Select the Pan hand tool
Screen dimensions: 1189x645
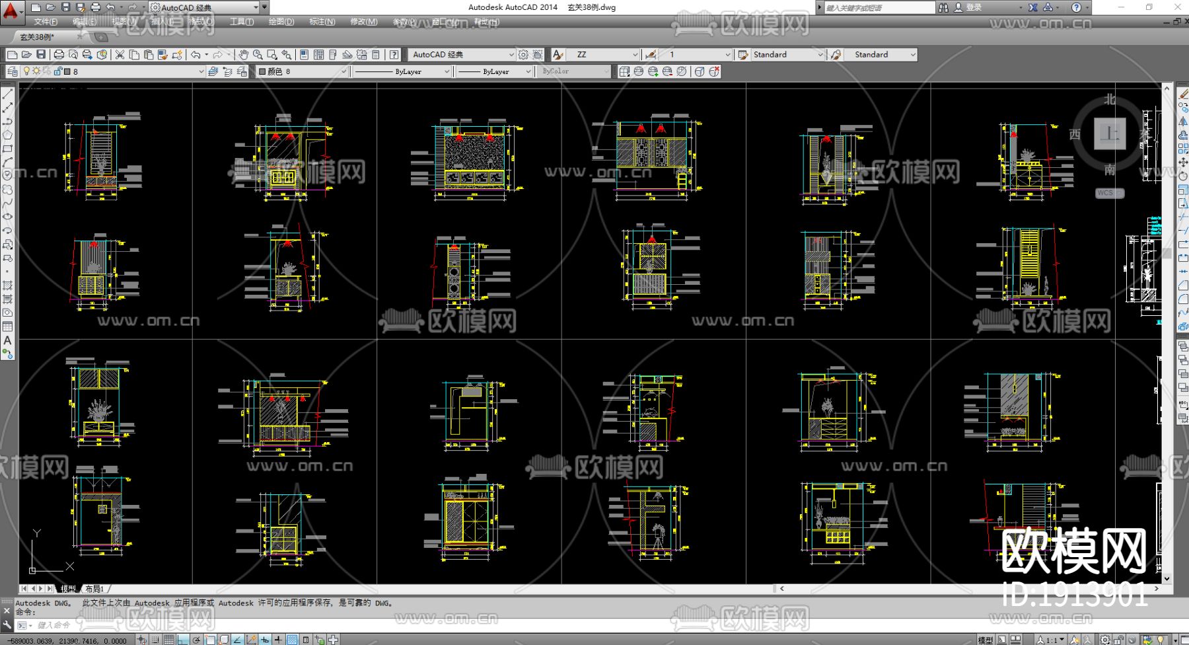pos(244,55)
